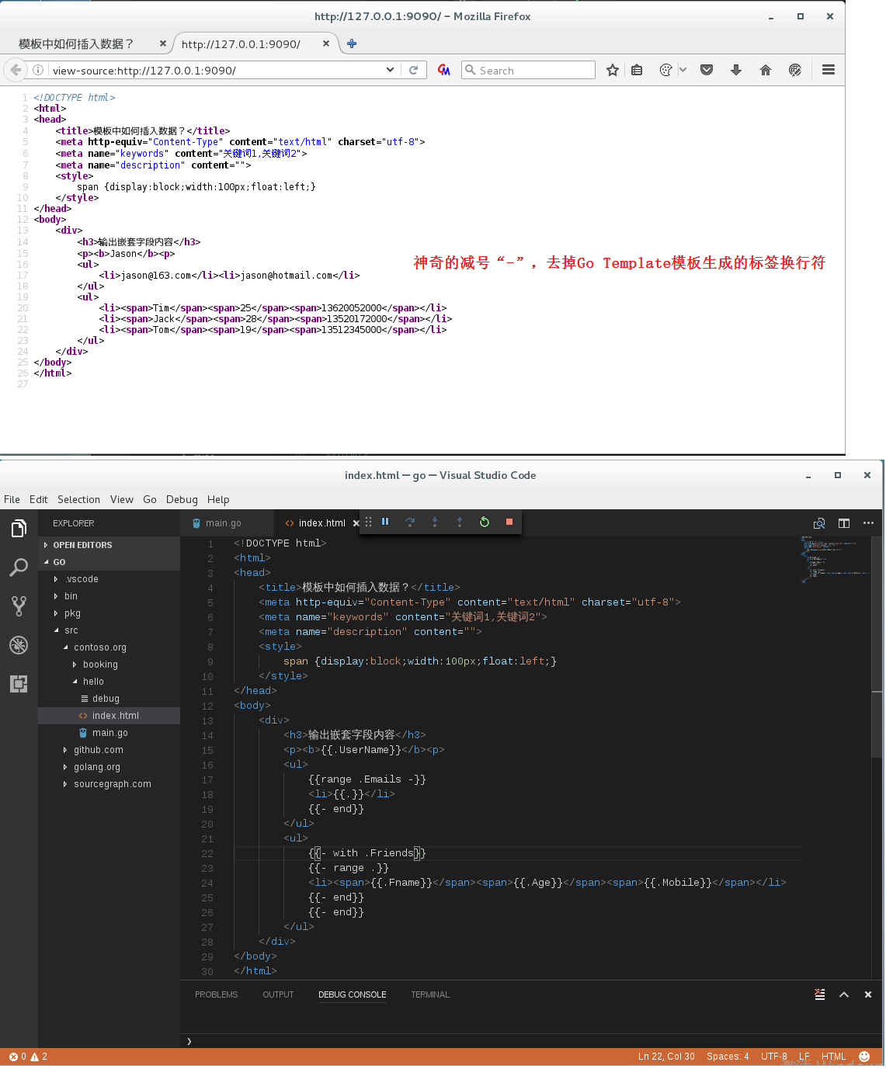The height and width of the screenshot is (1069, 886).
Task: Clear the debug console output
Action: click(x=819, y=994)
